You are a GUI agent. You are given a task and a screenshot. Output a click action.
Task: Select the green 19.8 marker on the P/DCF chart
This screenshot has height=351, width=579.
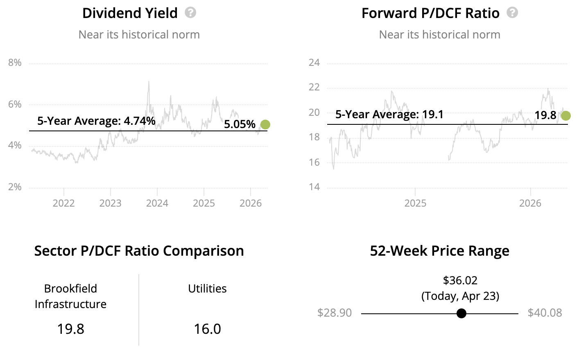pos(565,116)
